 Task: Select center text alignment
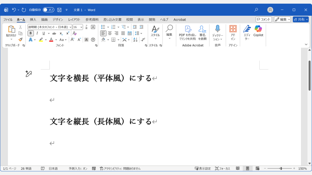coord(110,33)
